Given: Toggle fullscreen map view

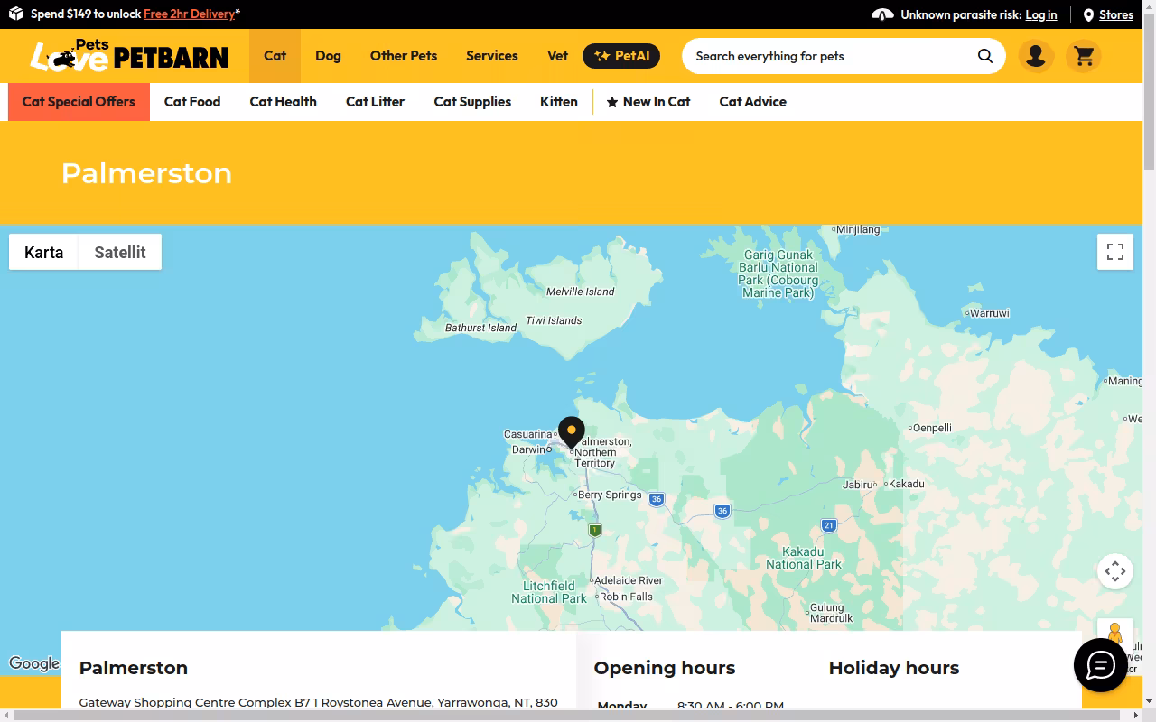Looking at the screenshot, I should [x=1115, y=252].
